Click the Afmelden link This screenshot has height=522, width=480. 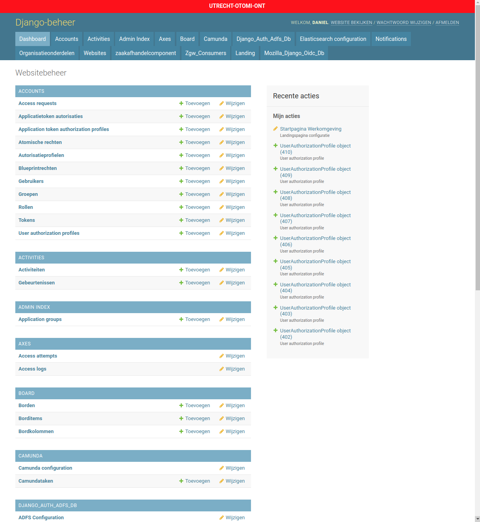[x=447, y=23]
